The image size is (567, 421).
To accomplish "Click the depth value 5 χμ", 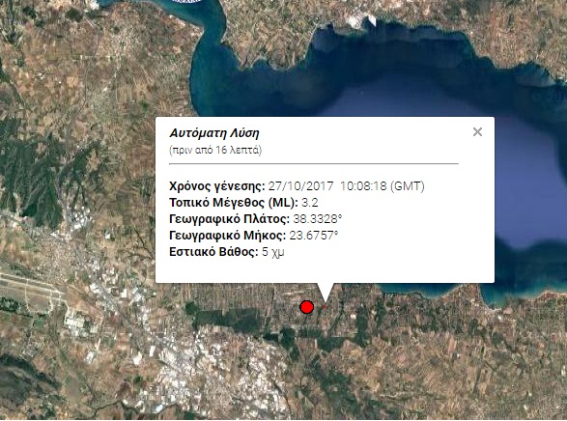I will (x=273, y=252).
